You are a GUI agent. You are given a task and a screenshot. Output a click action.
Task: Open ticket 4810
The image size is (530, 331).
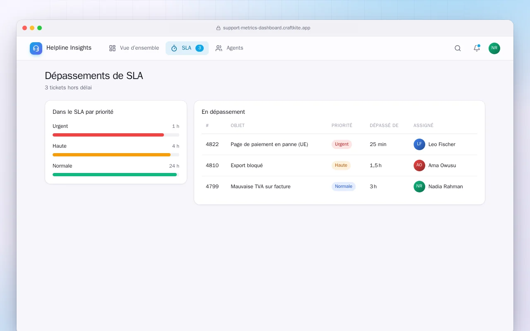tap(212, 165)
